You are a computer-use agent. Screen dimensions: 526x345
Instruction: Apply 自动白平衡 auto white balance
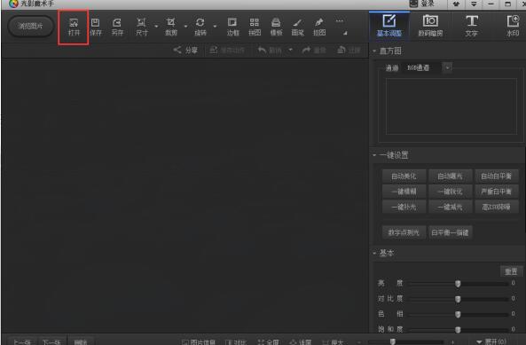(497, 176)
